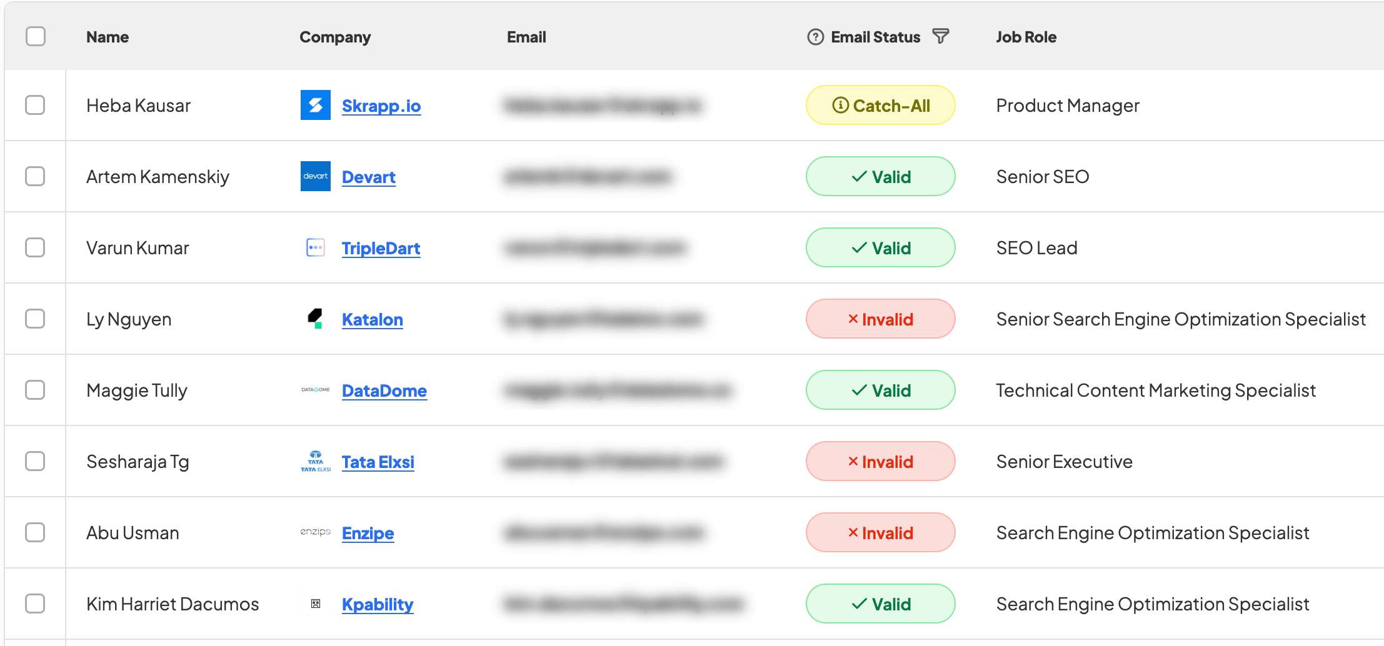
Task: Select the checkbox for Heba Kausar
Action: [x=36, y=105]
